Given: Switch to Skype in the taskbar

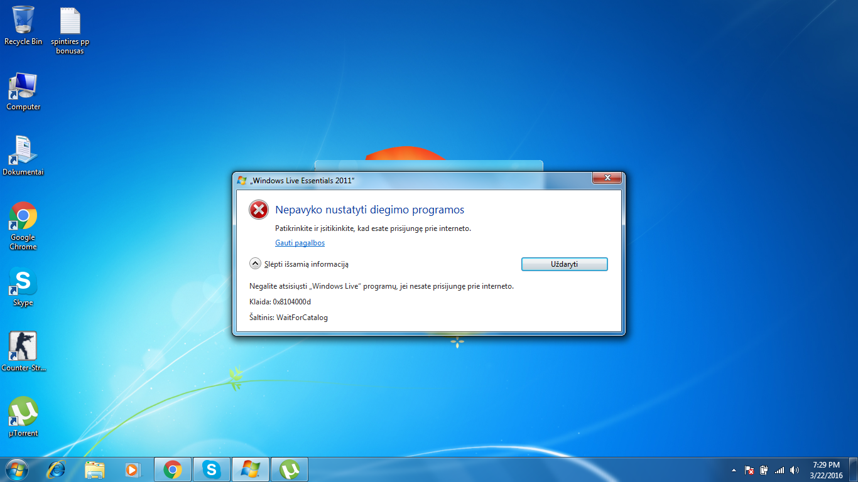Looking at the screenshot, I should 212,469.
